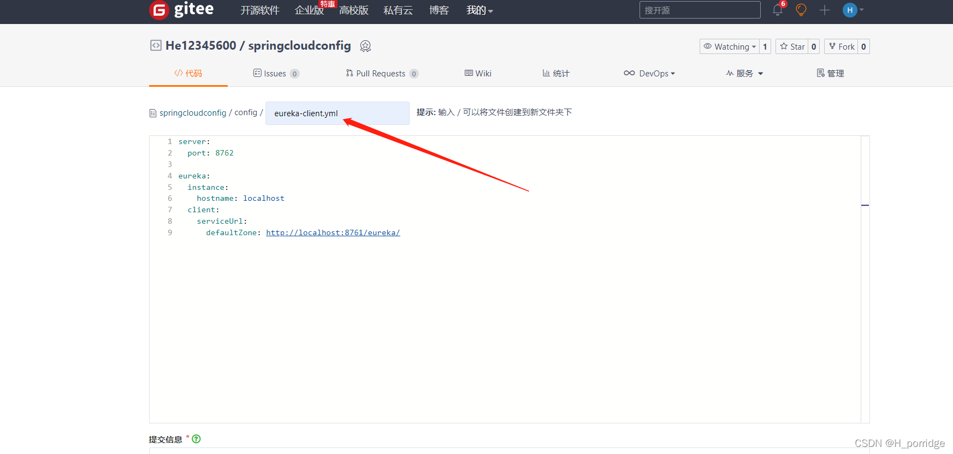The image size is (953, 454).
Task: Open the 管理 tab
Action: click(x=831, y=73)
